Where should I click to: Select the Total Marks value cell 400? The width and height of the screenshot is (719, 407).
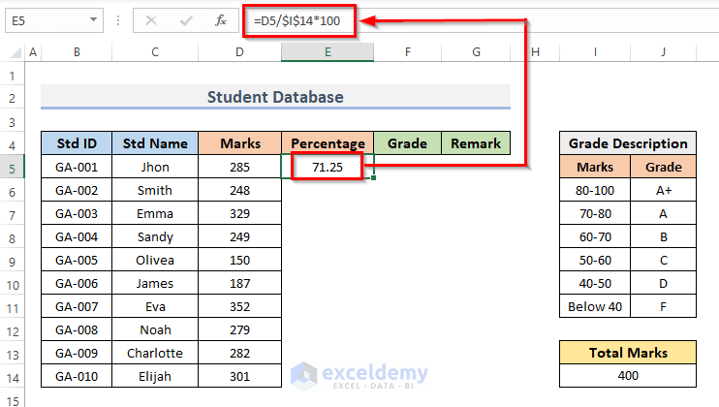click(628, 376)
